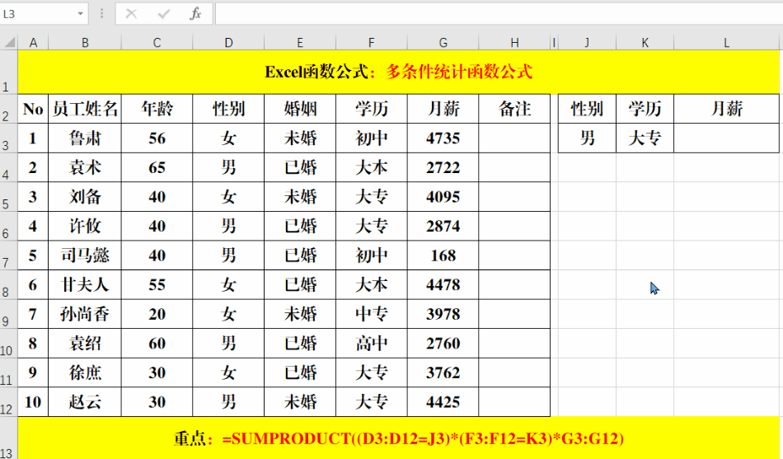Image resolution: width=783 pixels, height=459 pixels.
Task: Click salary cell '2722'
Action: 443,167
